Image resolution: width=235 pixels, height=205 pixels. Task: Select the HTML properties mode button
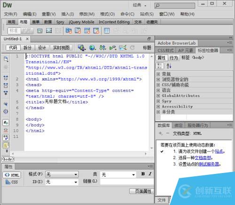click(x=12, y=175)
